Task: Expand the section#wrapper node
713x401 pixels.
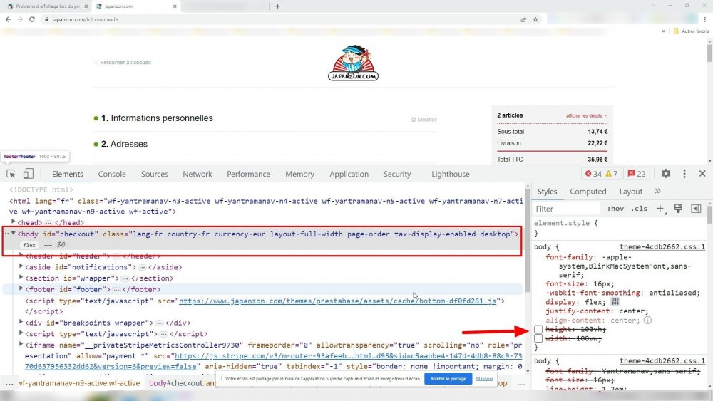Action: (21, 278)
